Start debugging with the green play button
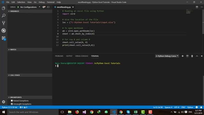204x115 pixels. click(x=18, y=7)
